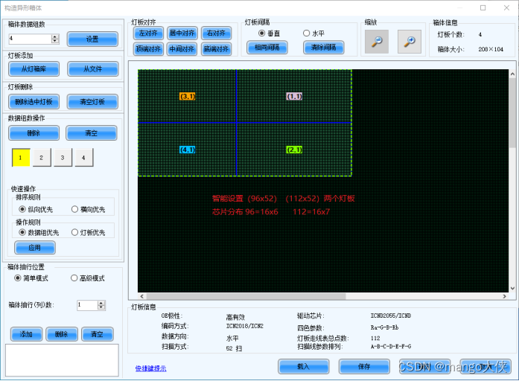519x381 pixels.
Task: Click the horizontal scrollbar thumb
Action: (x=246, y=296)
